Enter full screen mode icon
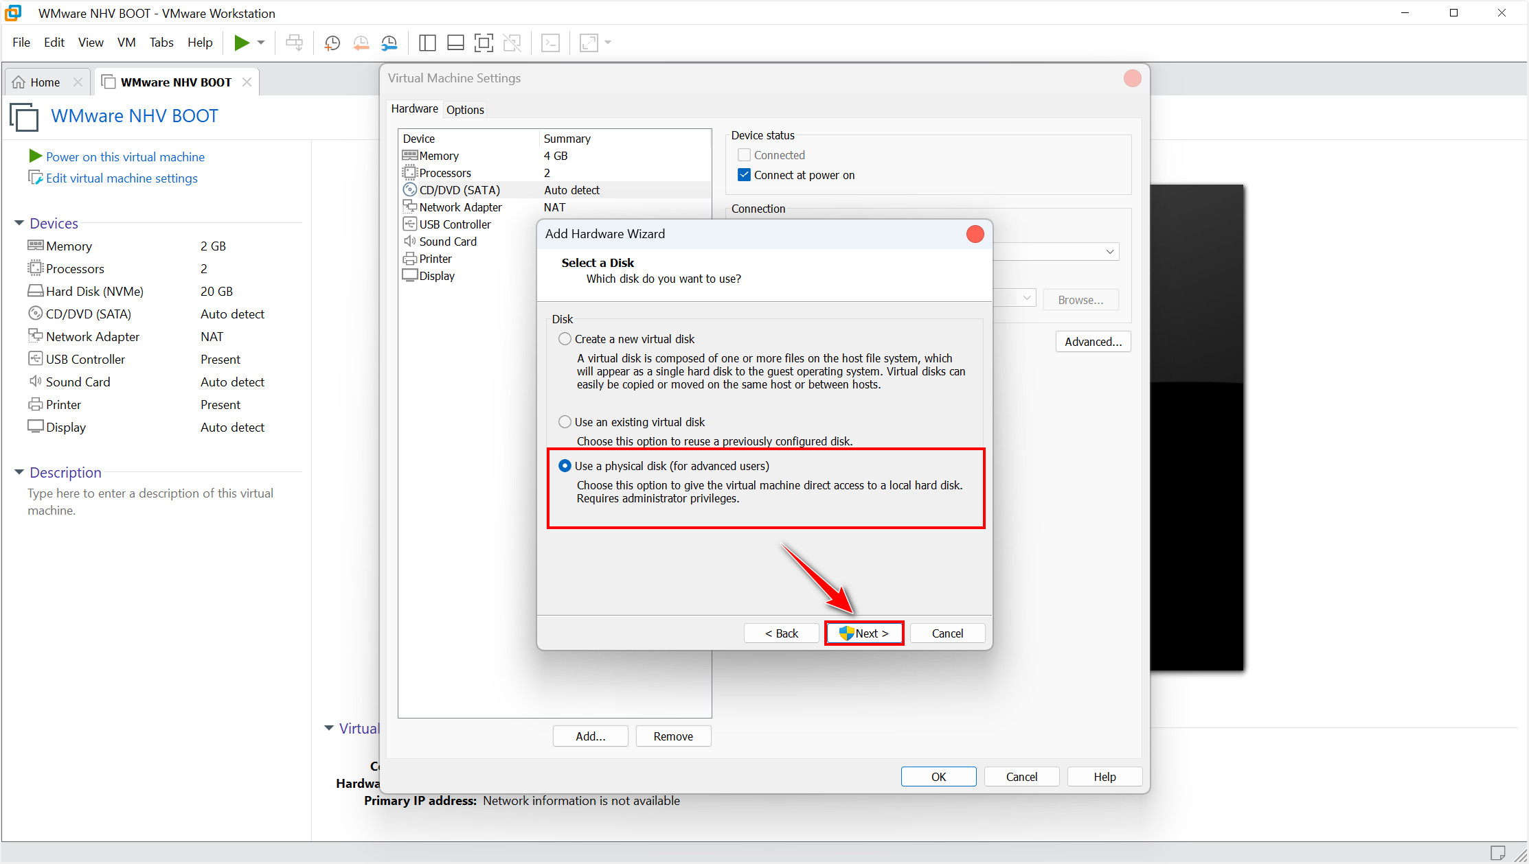The width and height of the screenshot is (1529, 864). click(484, 43)
